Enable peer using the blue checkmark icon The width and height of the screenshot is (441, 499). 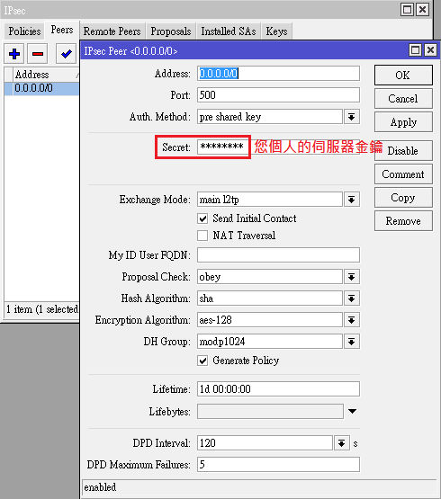pyautogui.click(x=66, y=54)
